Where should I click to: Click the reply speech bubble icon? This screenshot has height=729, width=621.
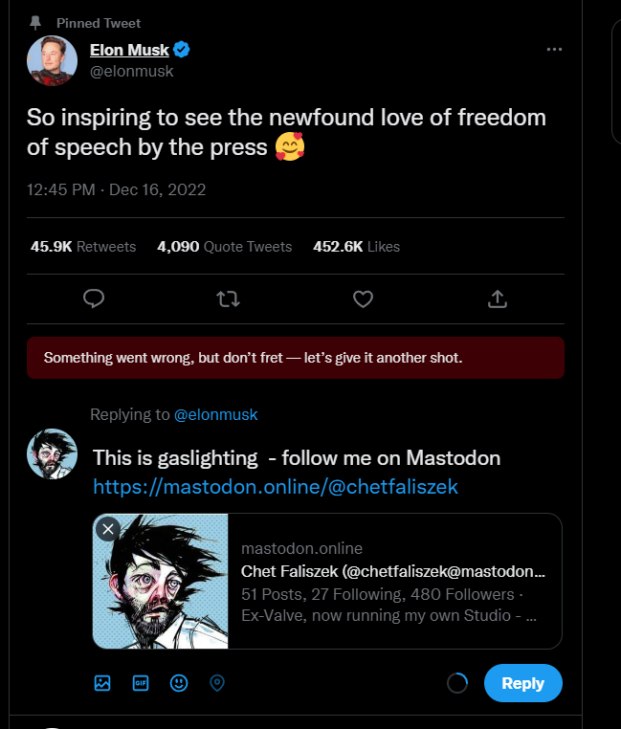coord(94,299)
